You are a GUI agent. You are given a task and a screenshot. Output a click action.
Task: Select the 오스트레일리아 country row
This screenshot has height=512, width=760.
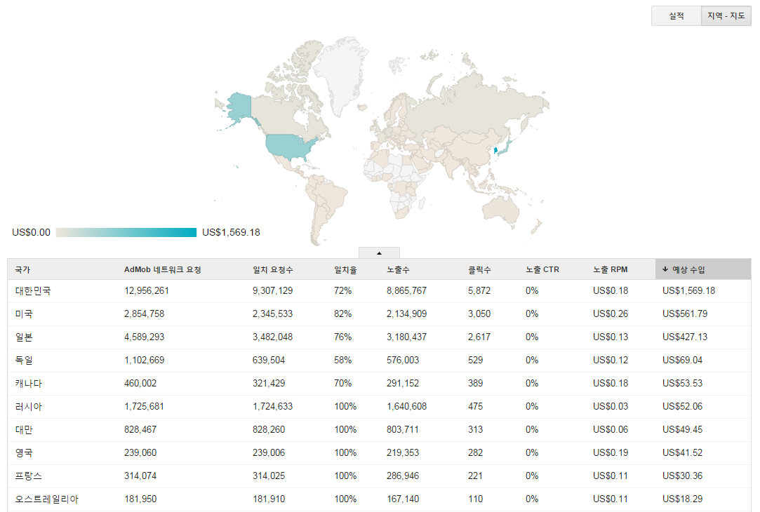click(x=379, y=499)
